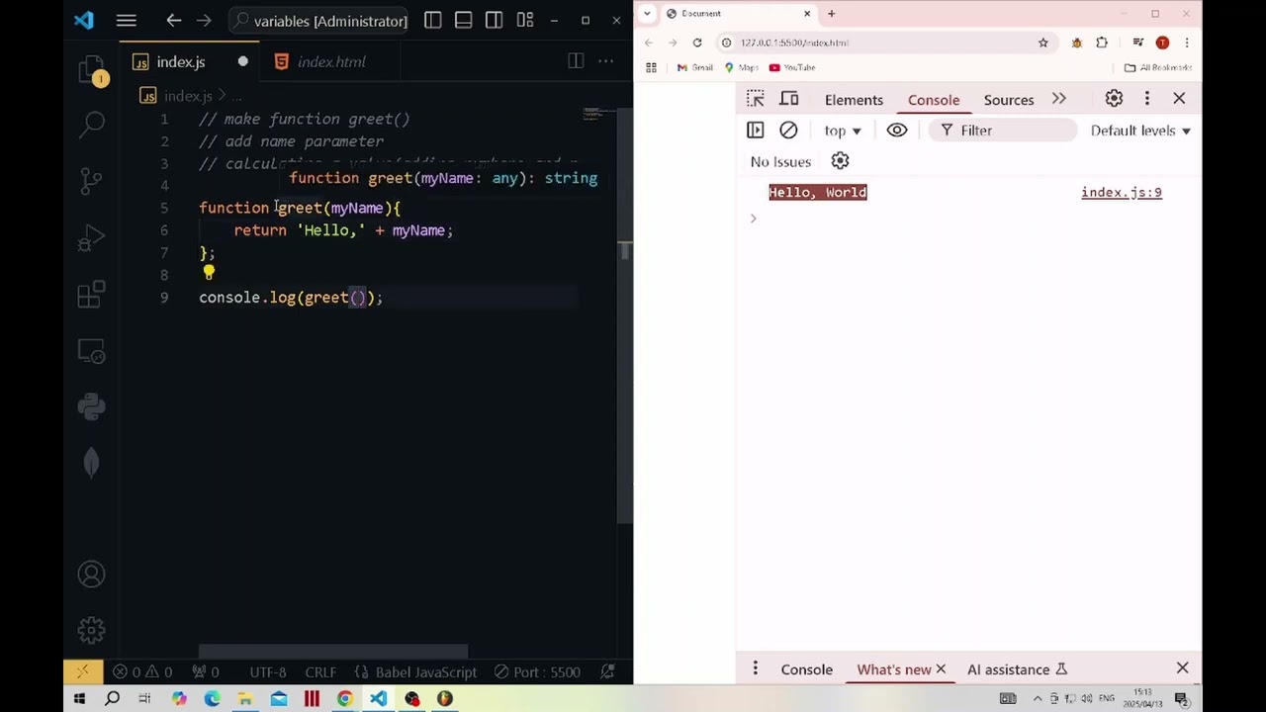Toggle the primary side bar layout
The height and width of the screenshot is (712, 1266).
pos(432,20)
